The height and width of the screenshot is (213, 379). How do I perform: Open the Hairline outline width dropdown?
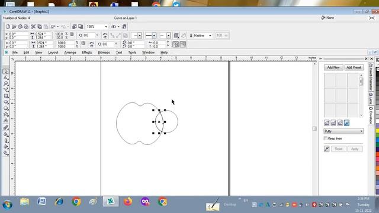pyautogui.click(x=210, y=35)
